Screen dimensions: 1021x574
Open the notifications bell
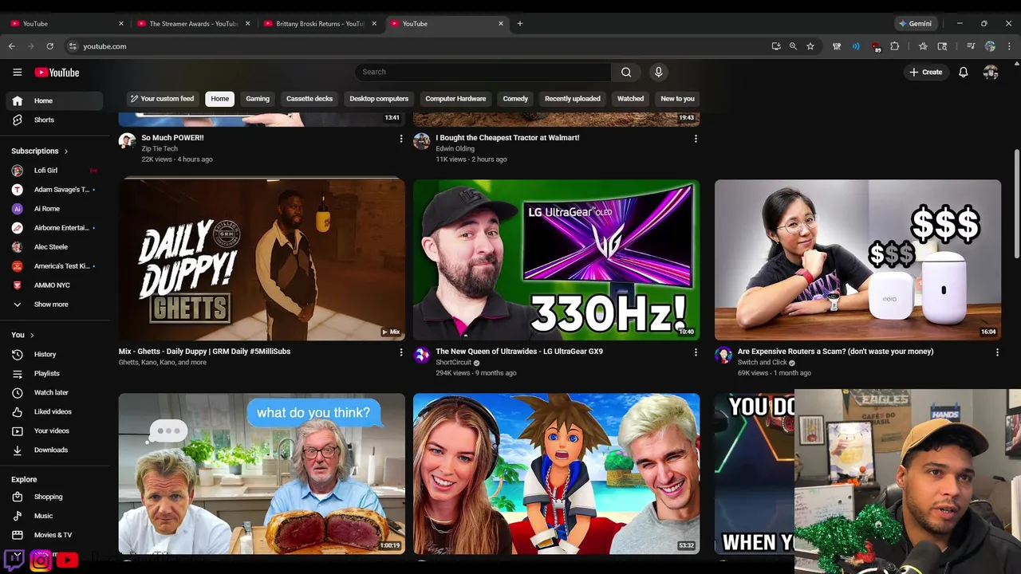[964, 73]
